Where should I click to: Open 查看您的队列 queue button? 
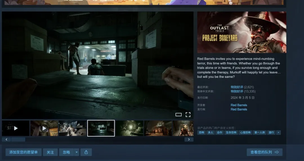(x=264, y=152)
